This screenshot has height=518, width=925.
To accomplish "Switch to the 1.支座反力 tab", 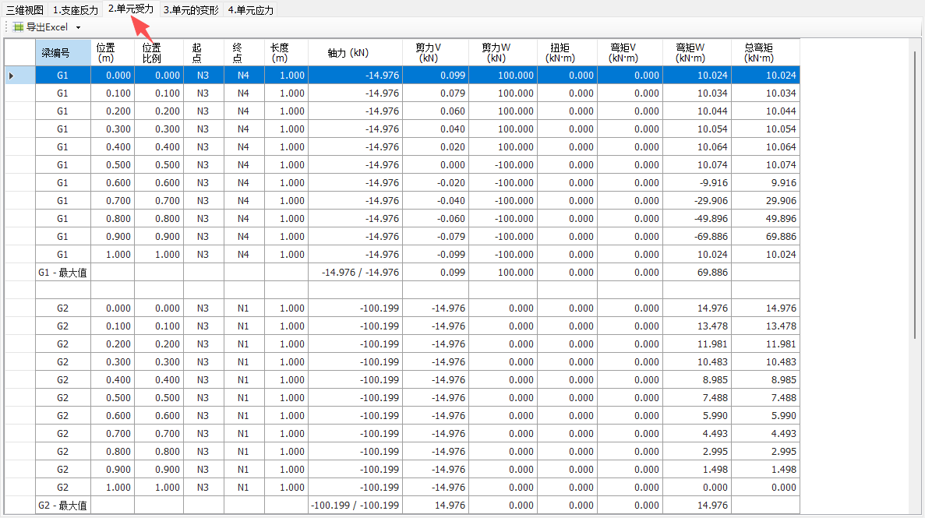I will coord(76,10).
